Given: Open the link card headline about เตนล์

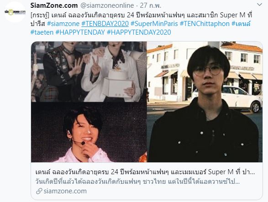Looking at the screenshot, I should tap(145, 172).
